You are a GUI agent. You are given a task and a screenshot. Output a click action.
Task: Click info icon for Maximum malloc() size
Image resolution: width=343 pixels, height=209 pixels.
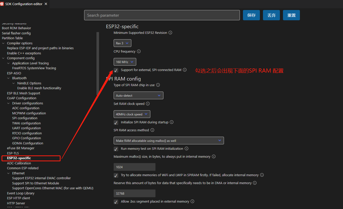214,156
